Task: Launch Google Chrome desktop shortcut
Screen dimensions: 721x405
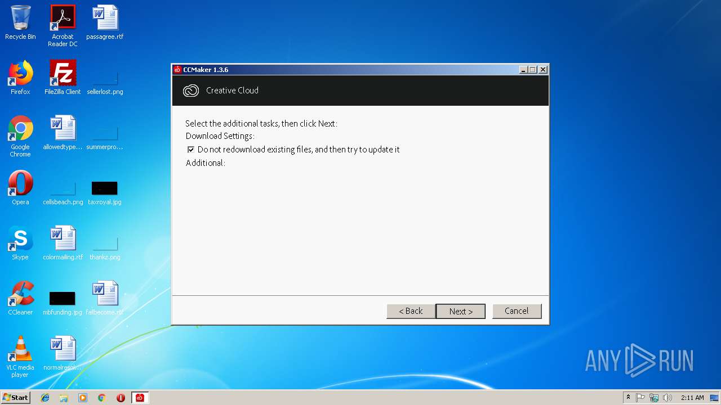Action: (x=20, y=136)
